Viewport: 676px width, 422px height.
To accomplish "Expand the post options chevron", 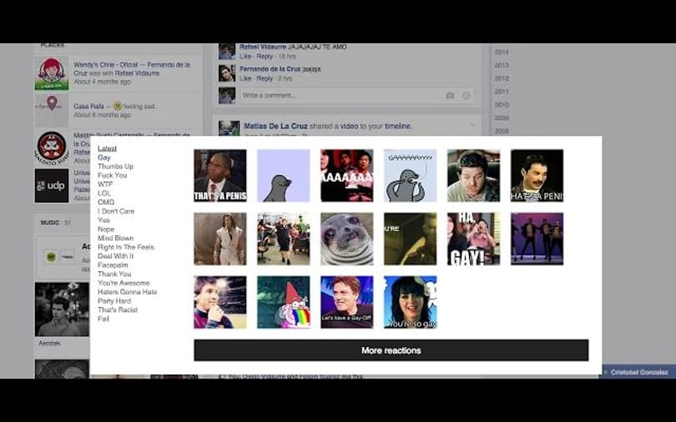I will coord(472,125).
